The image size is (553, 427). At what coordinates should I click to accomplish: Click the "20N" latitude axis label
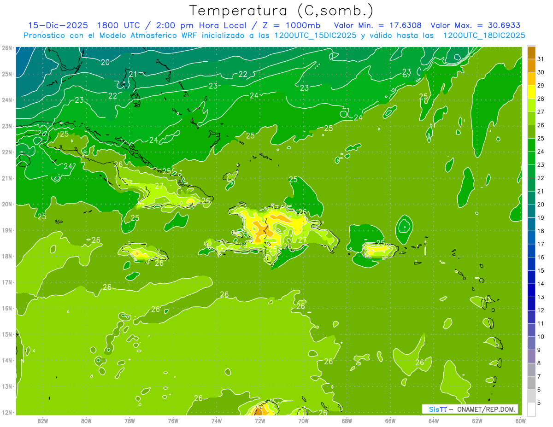pos(6,204)
